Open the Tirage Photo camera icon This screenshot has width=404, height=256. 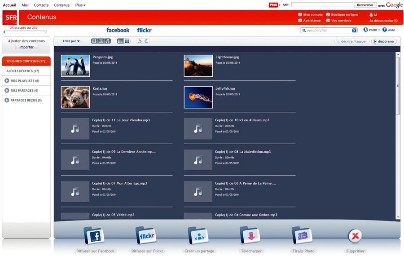pyautogui.click(x=302, y=235)
